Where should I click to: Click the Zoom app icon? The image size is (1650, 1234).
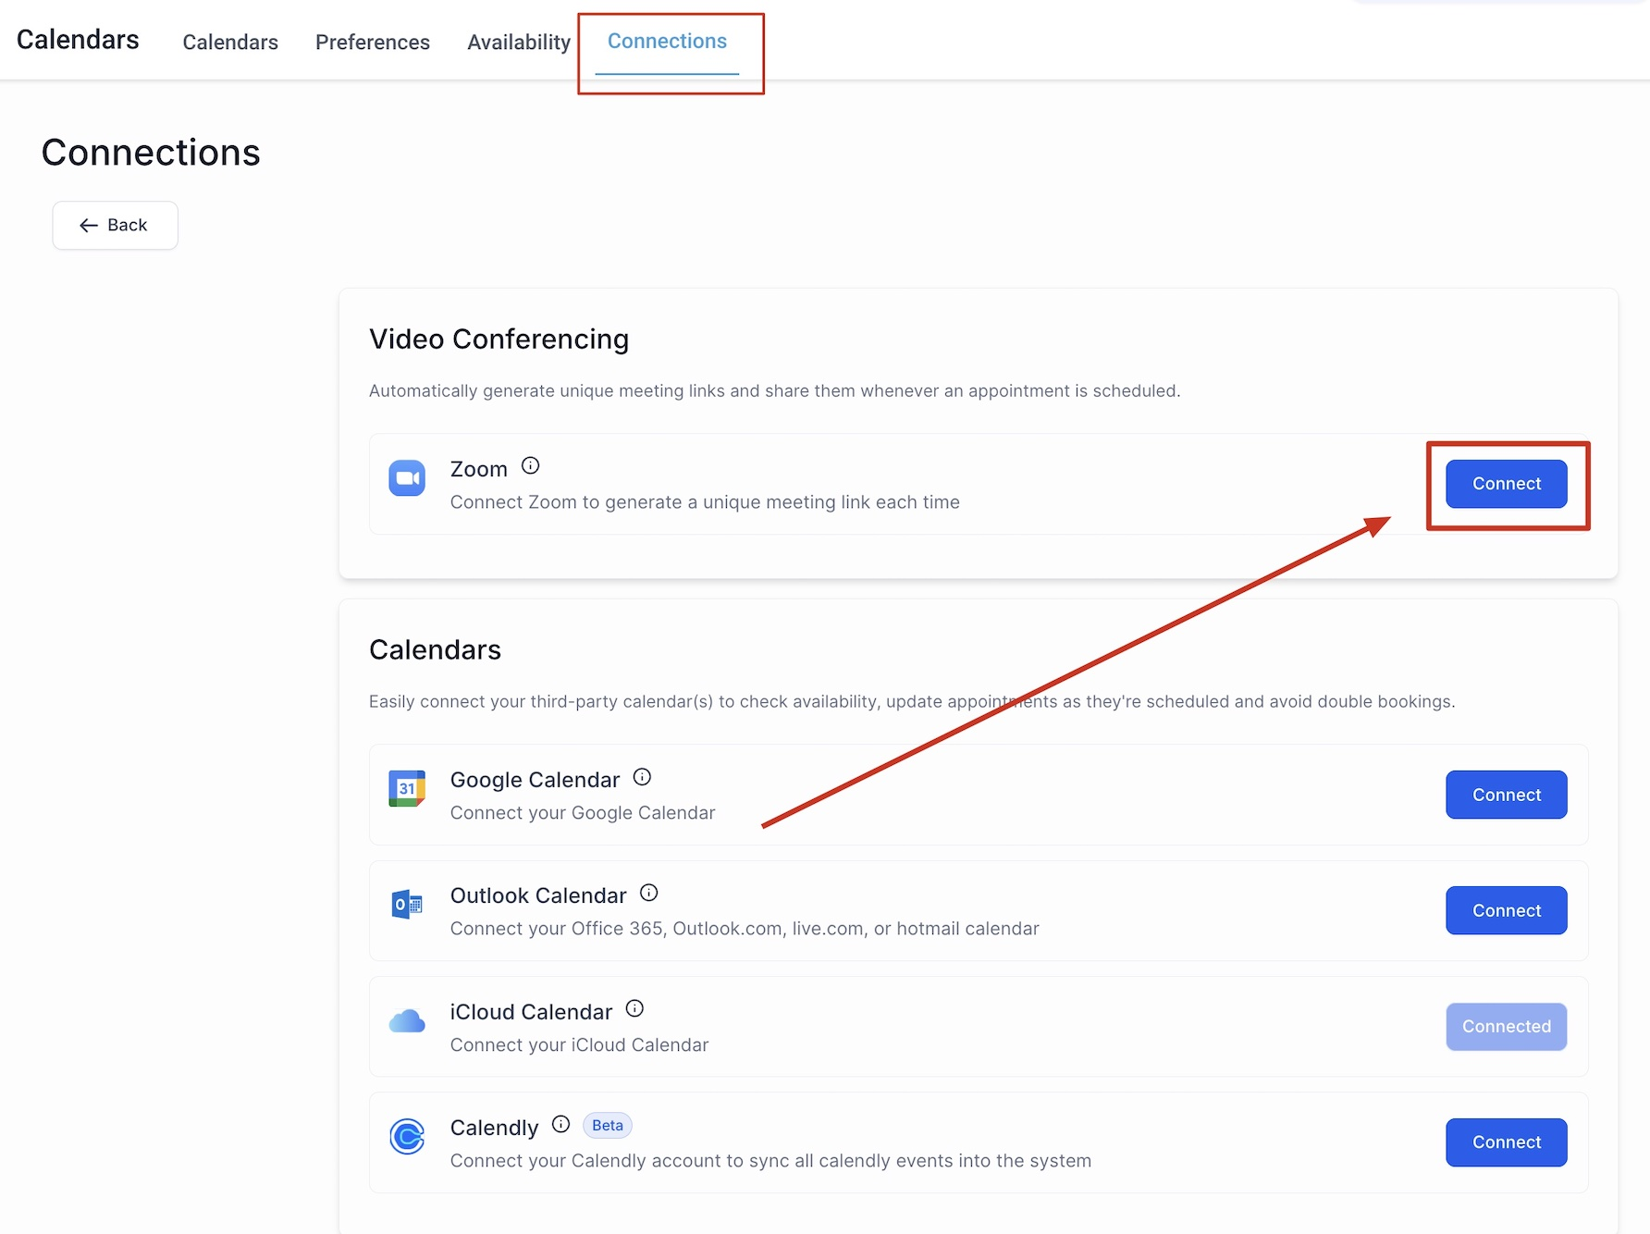point(407,478)
